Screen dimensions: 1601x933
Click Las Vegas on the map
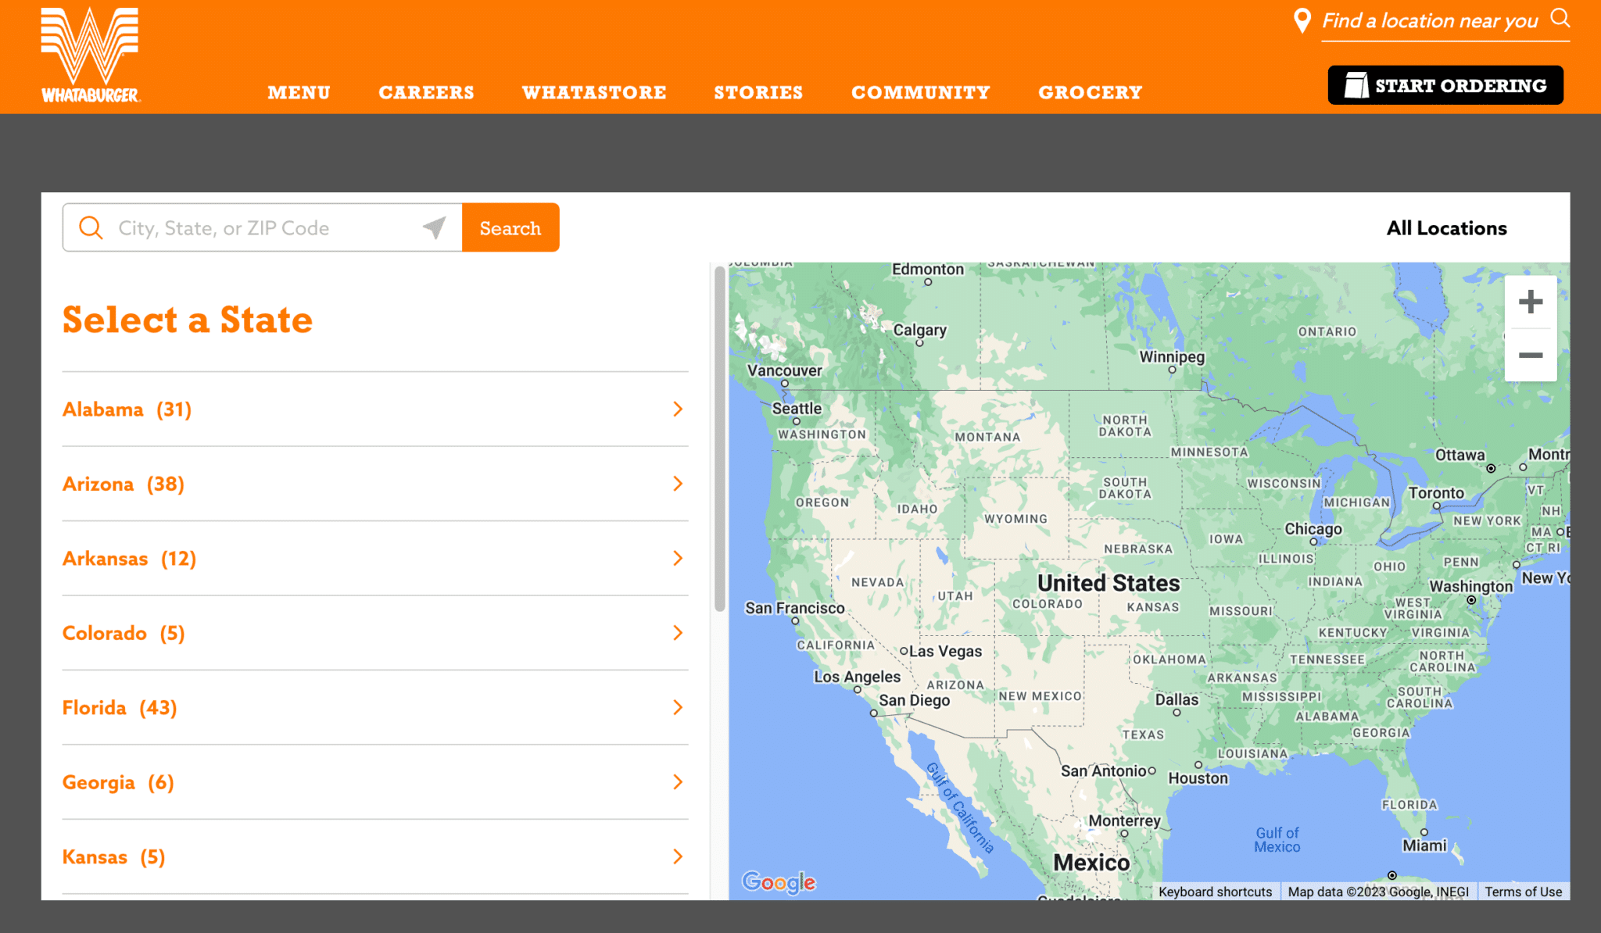click(945, 651)
